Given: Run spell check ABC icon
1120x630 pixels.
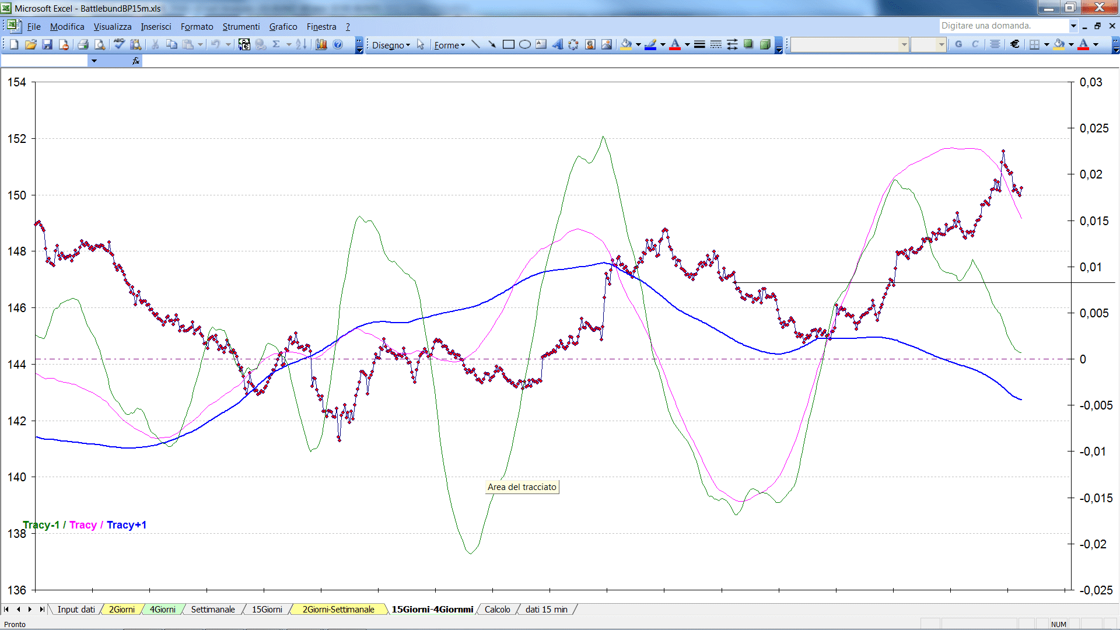Looking at the screenshot, I should [120, 44].
